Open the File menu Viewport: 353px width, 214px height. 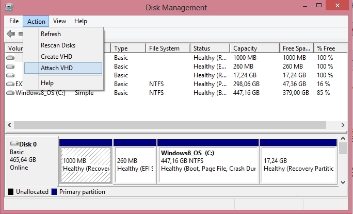point(14,21)
